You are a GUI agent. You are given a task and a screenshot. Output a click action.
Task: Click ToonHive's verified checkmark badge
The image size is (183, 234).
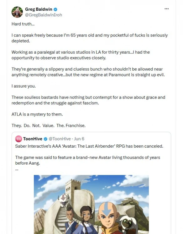pyautogui.click(x=45, y=139)
